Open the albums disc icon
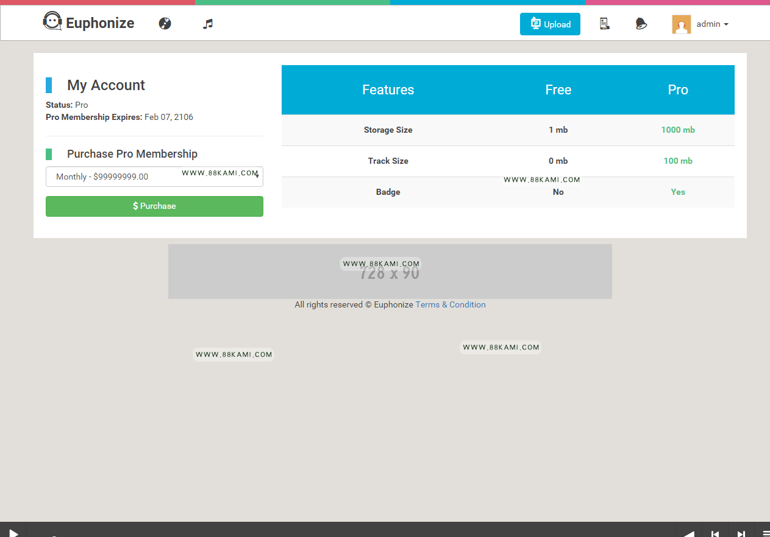Screen dimensions: 770x537 (x=165, y=24)
